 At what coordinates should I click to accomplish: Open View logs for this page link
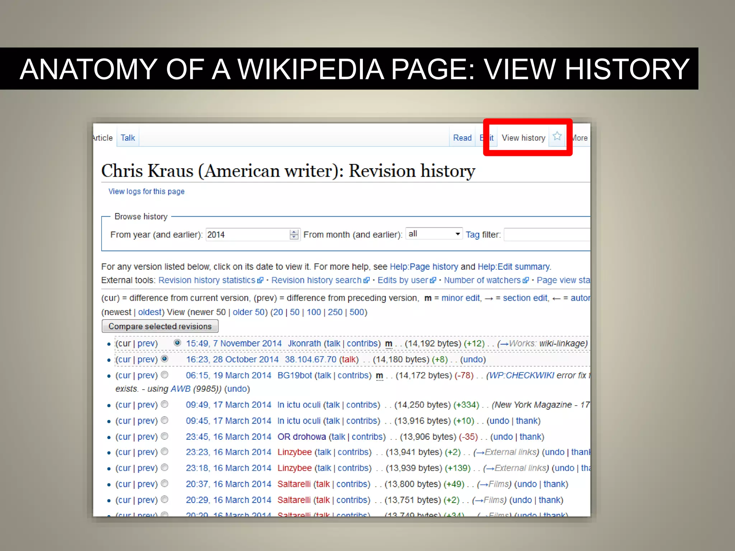coord(146,192)
